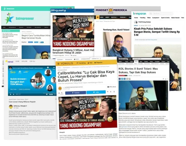
Task: Click the speaker photo in Investing article
Action: click(x=143, y=96)
